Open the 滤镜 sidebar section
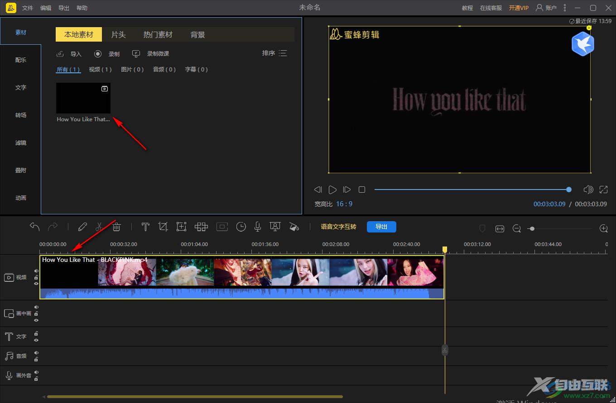This screenshot has width=616, height=403. click(x=21, y=143)
